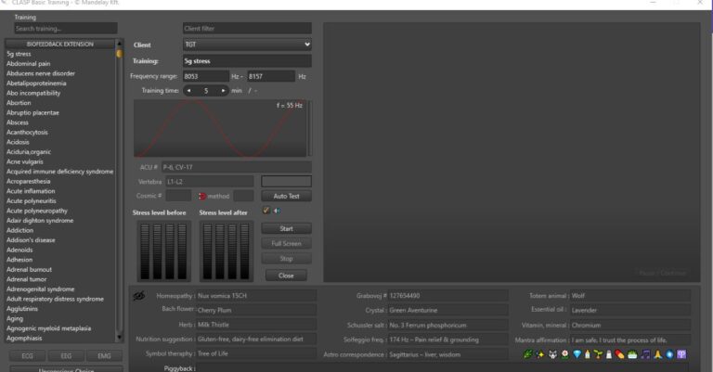This screenshot has height=372, width=713.
Task: Click the frequency range field showing 8053
Action: click(x=206, y=76)
